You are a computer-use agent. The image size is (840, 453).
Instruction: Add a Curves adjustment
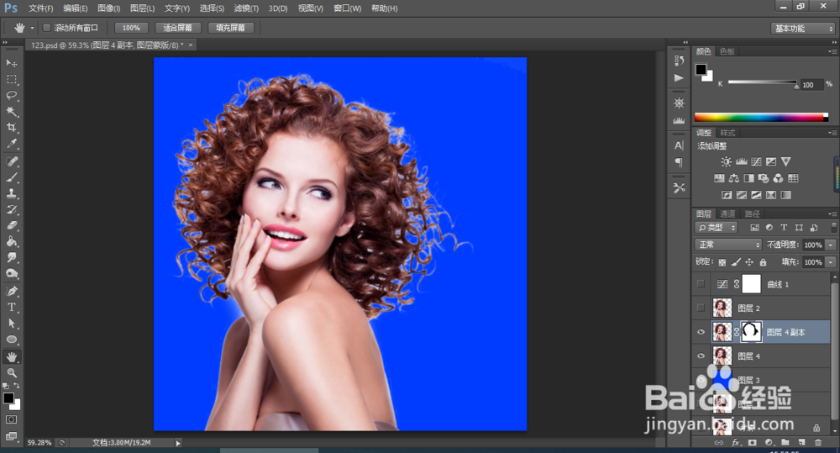(x=756, y=161)
